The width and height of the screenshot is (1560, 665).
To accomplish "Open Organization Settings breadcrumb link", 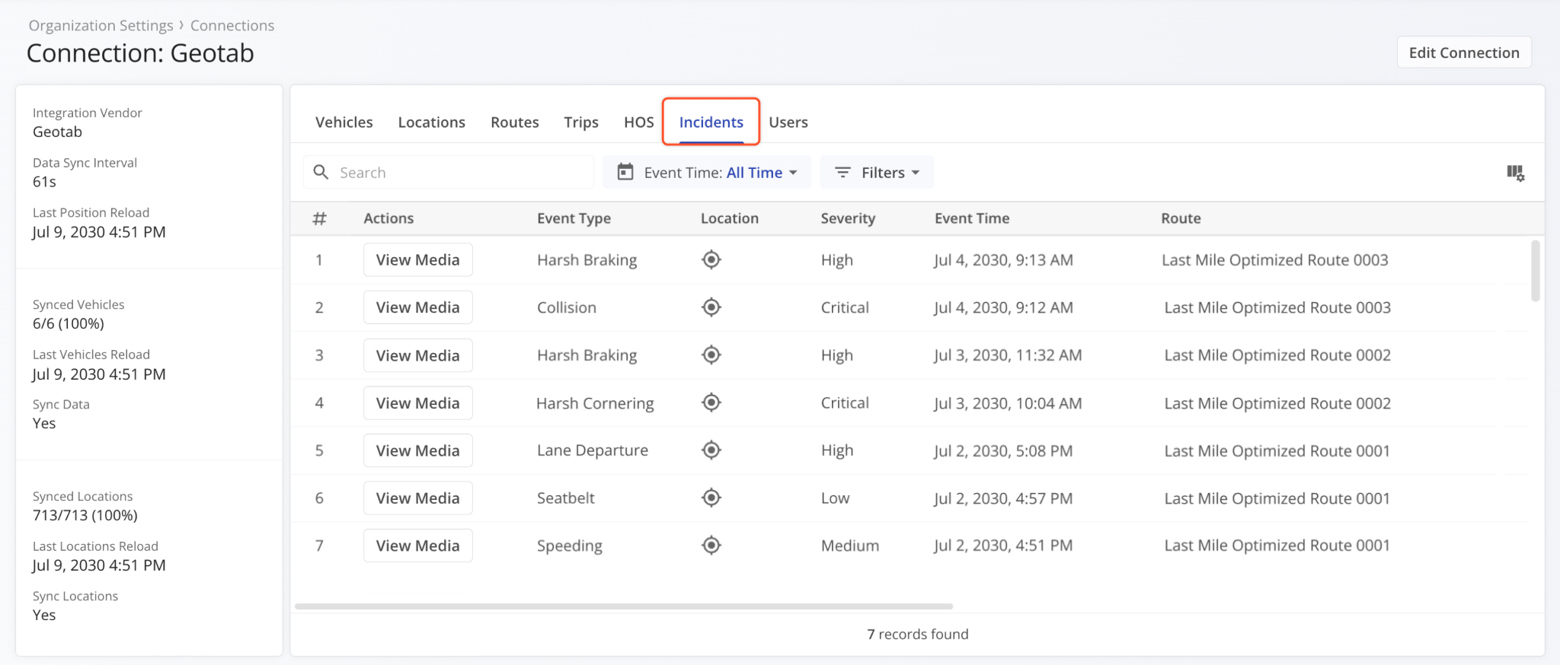I will [x=101, y=25].
